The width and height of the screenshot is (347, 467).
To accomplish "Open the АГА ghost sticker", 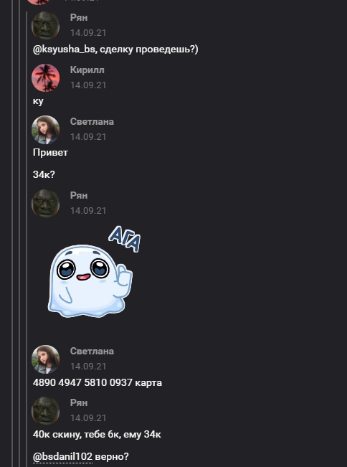I will pos(94,272).
